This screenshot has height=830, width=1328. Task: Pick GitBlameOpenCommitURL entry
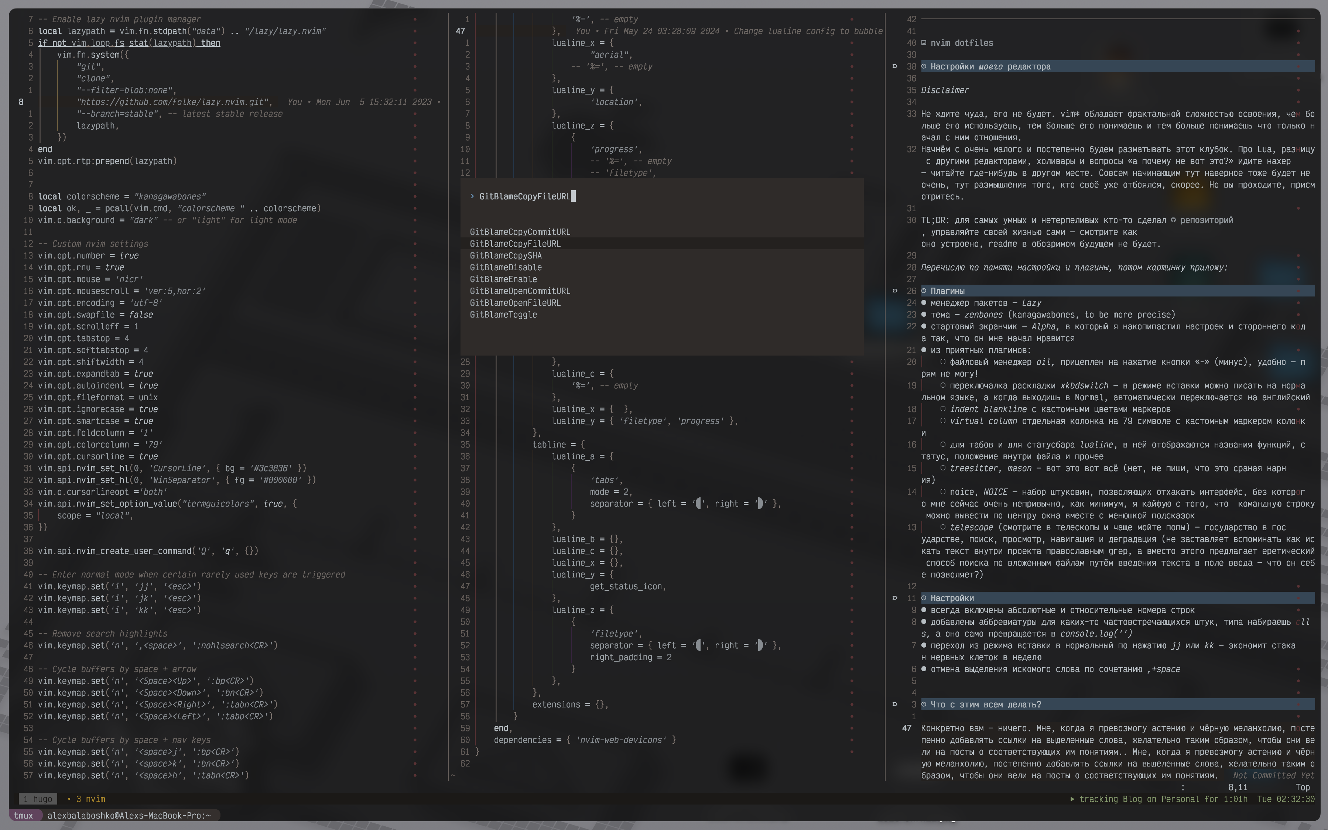[519, 291]
